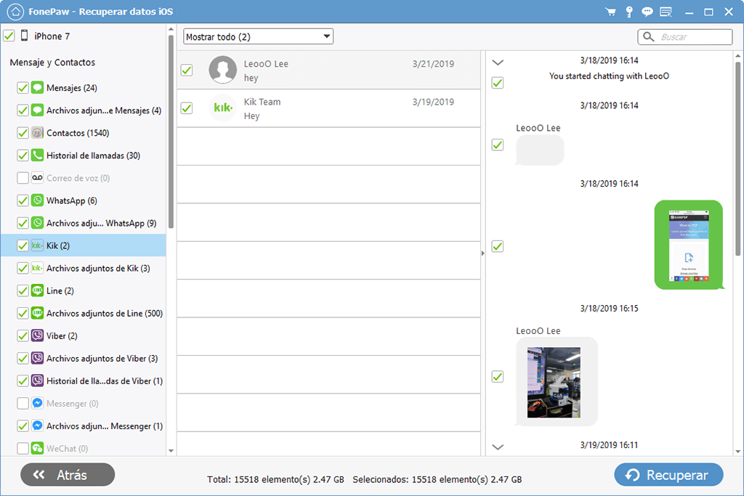Click the empty LeooO Lee message bubble
The width and height of the screenshot is (744, 496).
pyautogui.click(x=540, y=150)
